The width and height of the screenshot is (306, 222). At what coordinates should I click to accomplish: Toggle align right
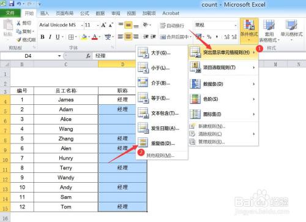coord(136,37)
